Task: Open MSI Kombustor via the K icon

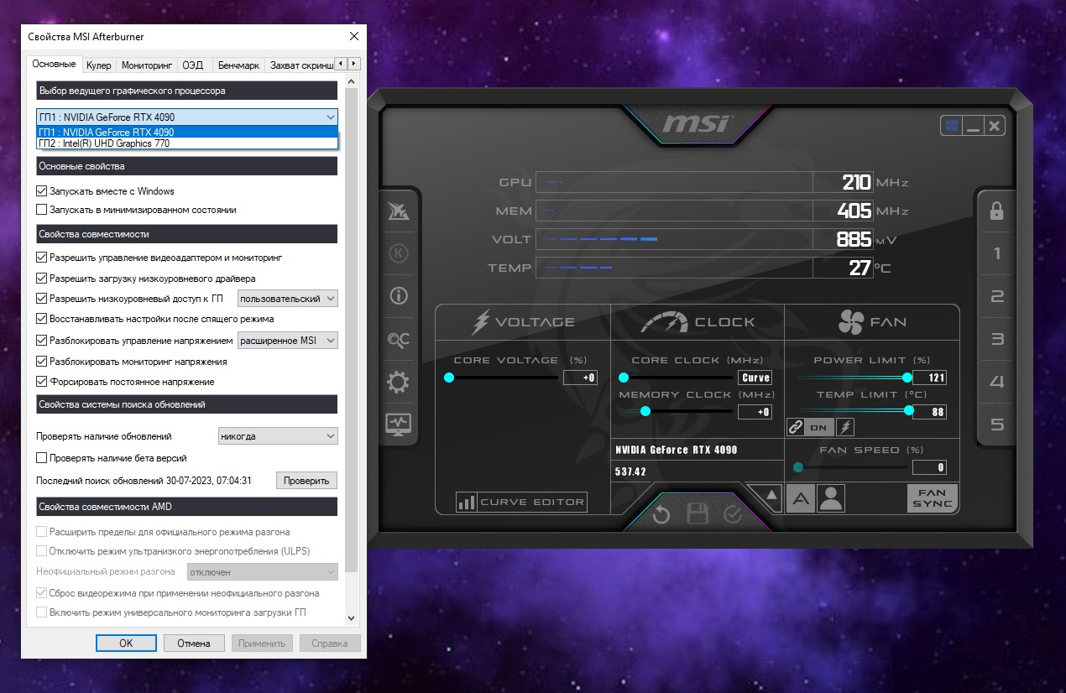Action: coord(399,253)
